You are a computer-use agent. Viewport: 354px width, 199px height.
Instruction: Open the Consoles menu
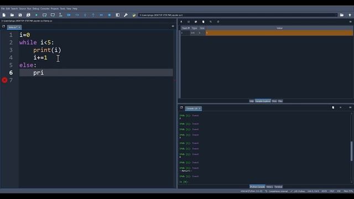click(45, 9)
